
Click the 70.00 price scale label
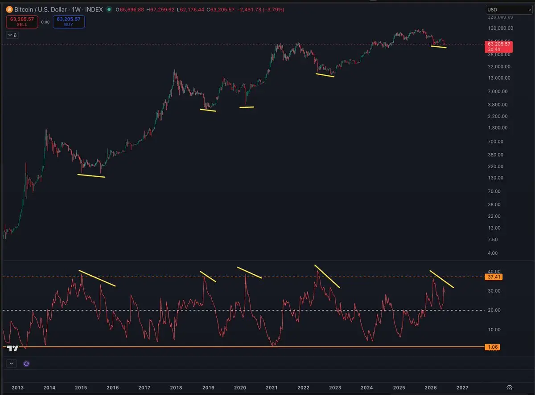494,191
